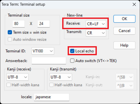Click the Cancel button
This screenshot has width=140, height=104.
[x=124, y=31]
